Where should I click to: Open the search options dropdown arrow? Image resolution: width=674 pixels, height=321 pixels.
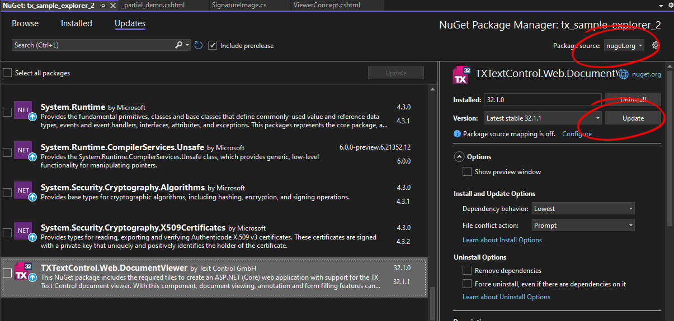point(187,45)
